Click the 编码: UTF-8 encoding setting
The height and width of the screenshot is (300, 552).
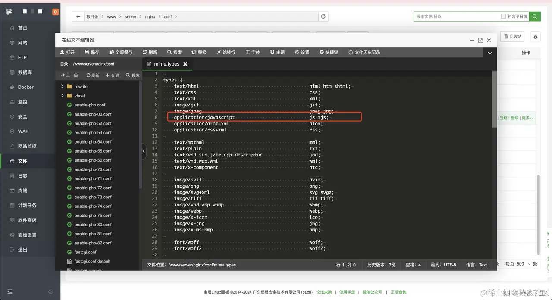443,265
